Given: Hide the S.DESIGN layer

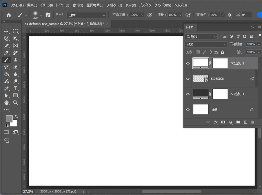Looking at the screenshot, I should [x=188, y=79].
